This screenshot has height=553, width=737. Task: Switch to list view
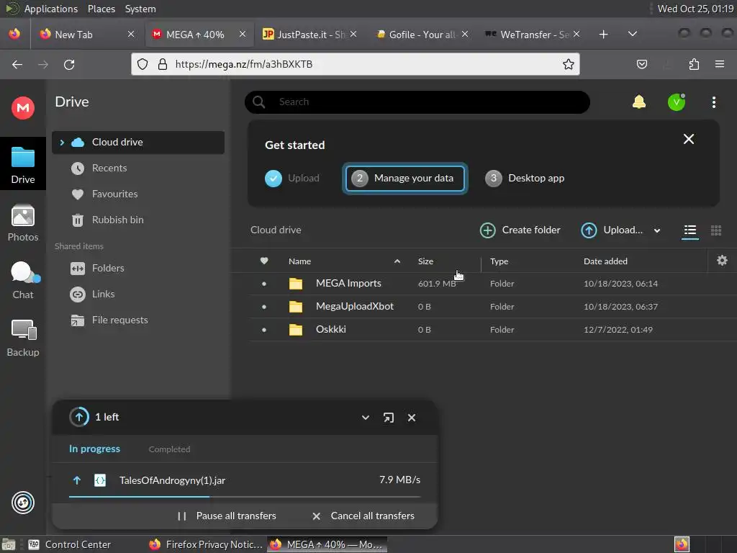[690, 230]
